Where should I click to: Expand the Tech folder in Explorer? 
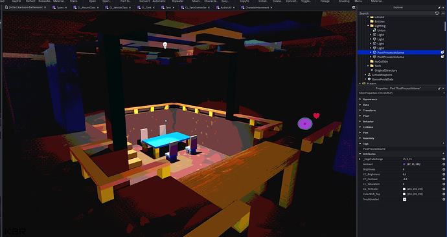pos(368,66)
